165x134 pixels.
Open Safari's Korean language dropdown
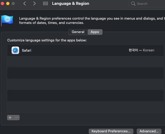[x=142, y=50]
